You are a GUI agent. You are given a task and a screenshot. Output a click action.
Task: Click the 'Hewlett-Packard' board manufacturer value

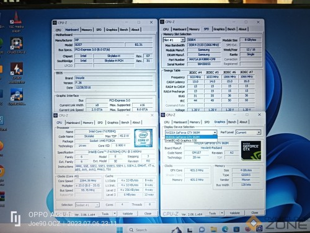point(211,148)
